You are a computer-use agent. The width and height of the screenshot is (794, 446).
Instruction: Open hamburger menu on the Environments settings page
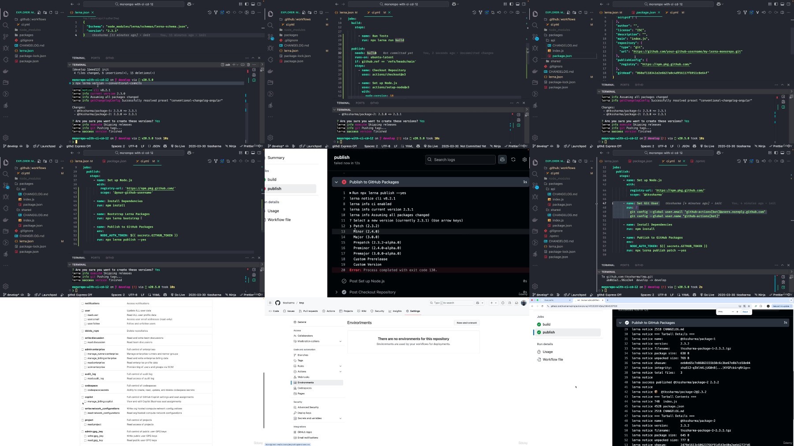(x=270, y=303)
